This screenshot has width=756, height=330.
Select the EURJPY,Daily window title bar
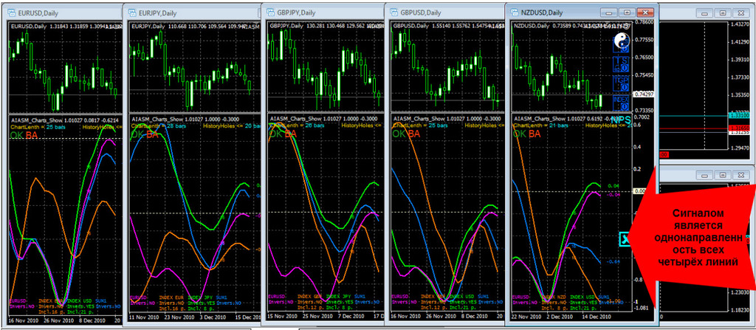click(191, 13)
